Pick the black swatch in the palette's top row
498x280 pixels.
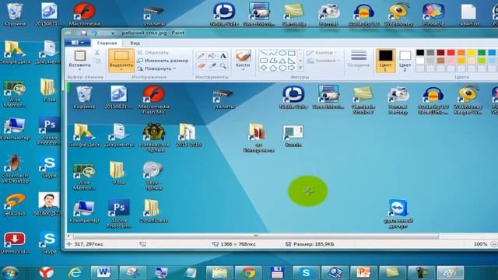[x=420, y=52]
